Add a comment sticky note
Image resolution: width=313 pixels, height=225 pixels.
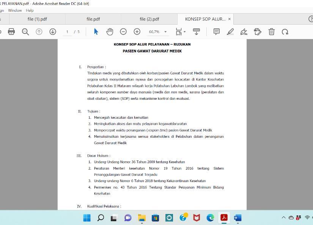pyautogui.click(x=216, y=31)
